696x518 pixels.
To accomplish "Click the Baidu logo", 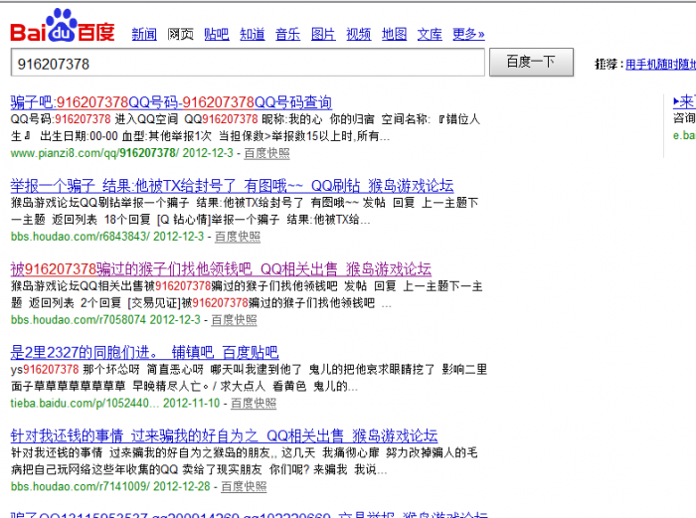I will pos(62,26).
